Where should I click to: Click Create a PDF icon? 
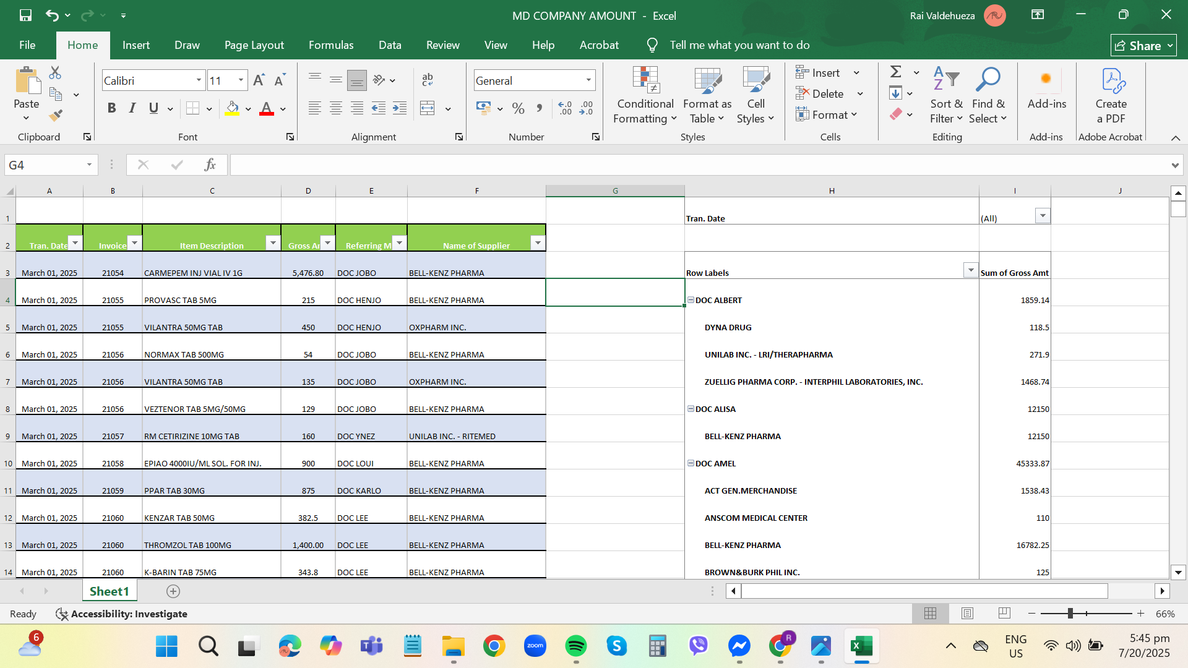click(1111, 96)
